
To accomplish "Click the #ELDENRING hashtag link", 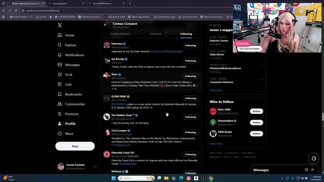I will 119,104.
